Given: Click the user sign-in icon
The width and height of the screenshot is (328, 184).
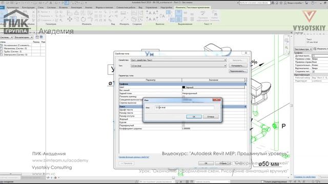Looking at the screenshot, I should (285, 3).
